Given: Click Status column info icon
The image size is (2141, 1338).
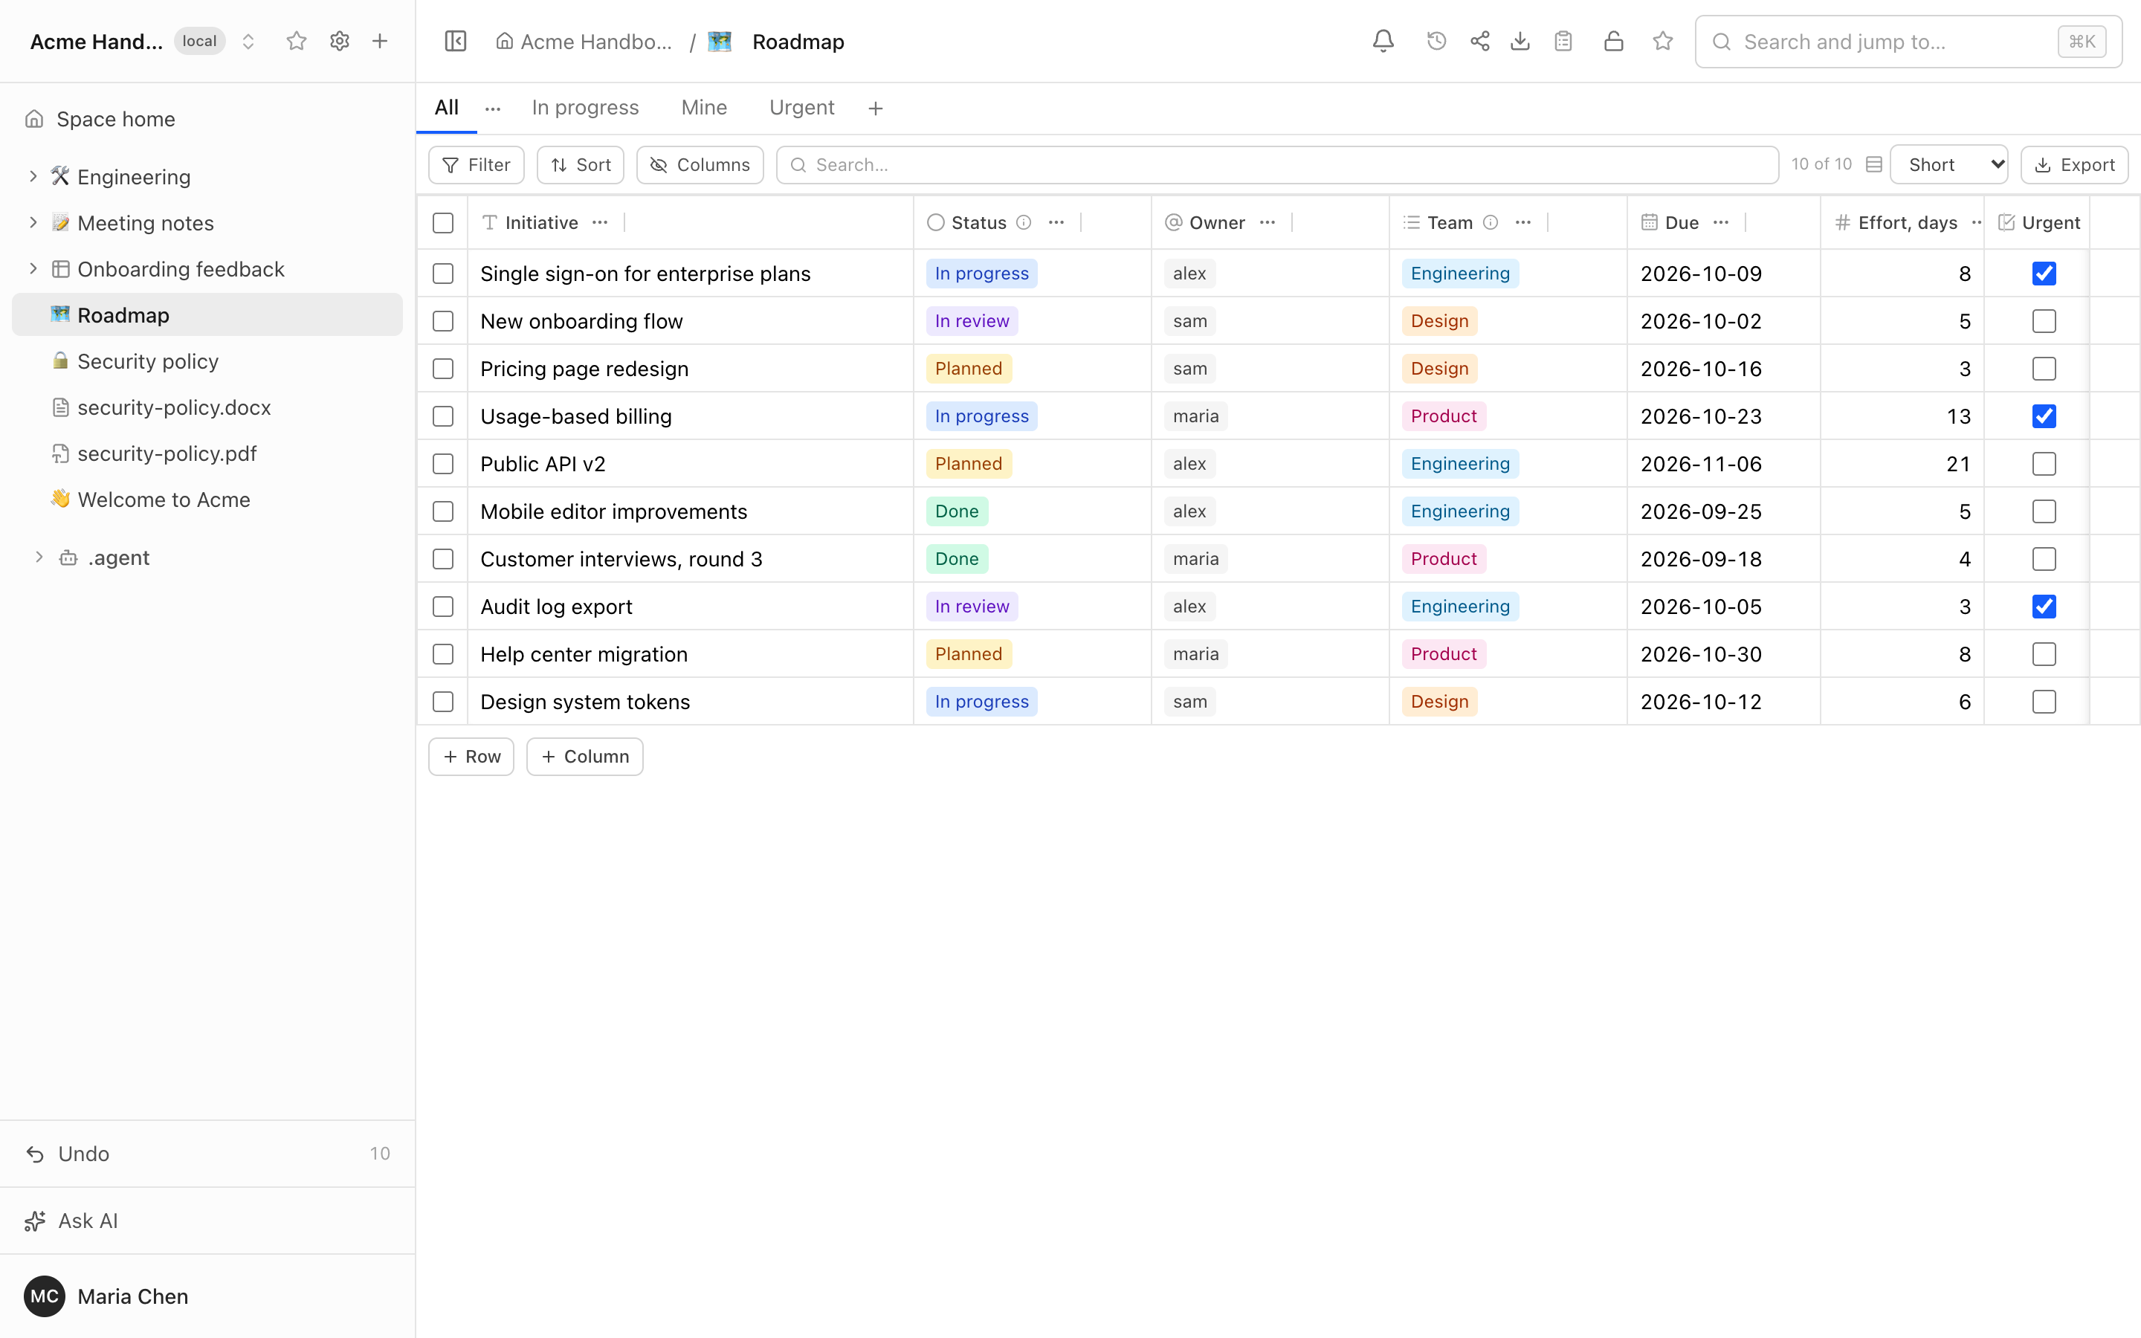Looking at the screenshot, I should point(1024,223).
